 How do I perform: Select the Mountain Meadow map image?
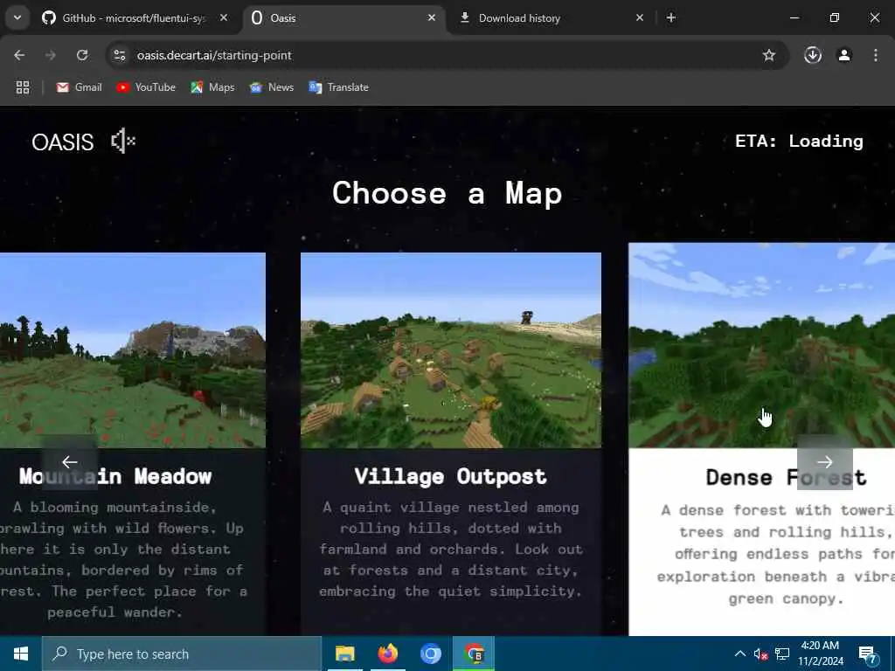133,350
